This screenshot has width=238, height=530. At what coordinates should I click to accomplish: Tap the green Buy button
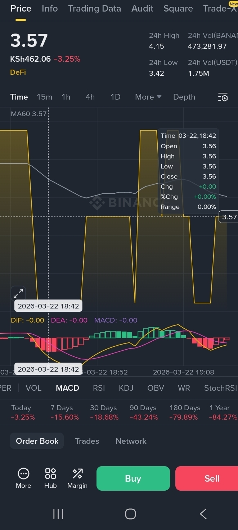[x=133, y=478]
